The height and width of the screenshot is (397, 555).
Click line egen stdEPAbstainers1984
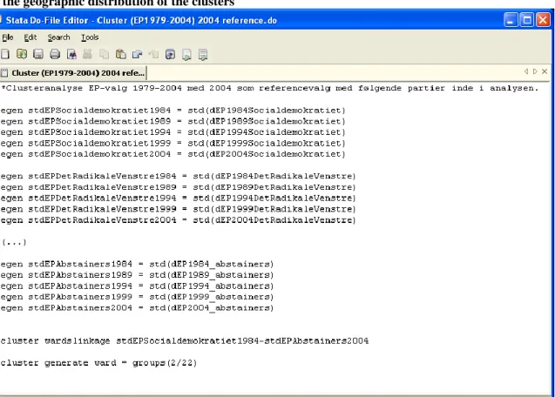coord(137,264)
